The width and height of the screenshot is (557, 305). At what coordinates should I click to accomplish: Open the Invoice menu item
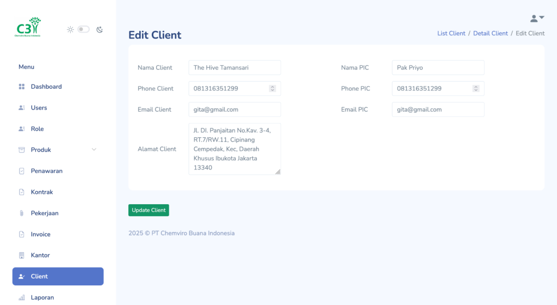(40, 234)
